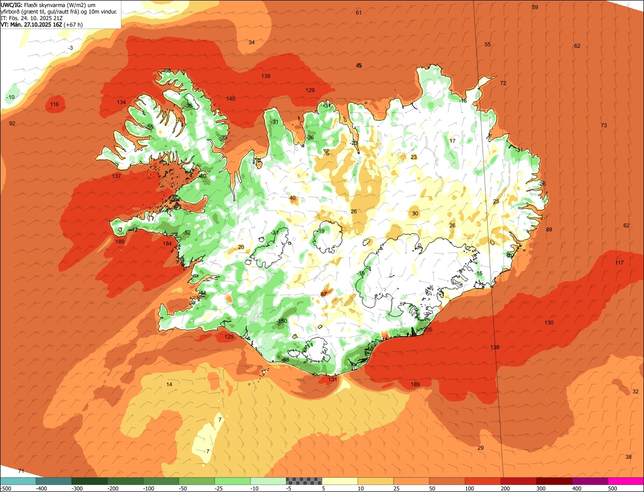
Task: Click the darkest green -300 to -200 legend swatch
Action: [89, 481]
